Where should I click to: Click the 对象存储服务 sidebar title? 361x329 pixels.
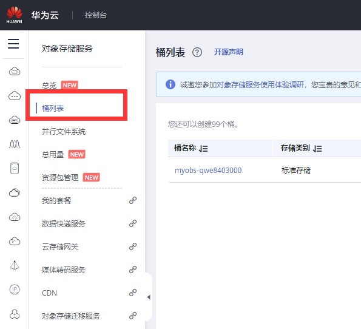[x=67, y=49]
